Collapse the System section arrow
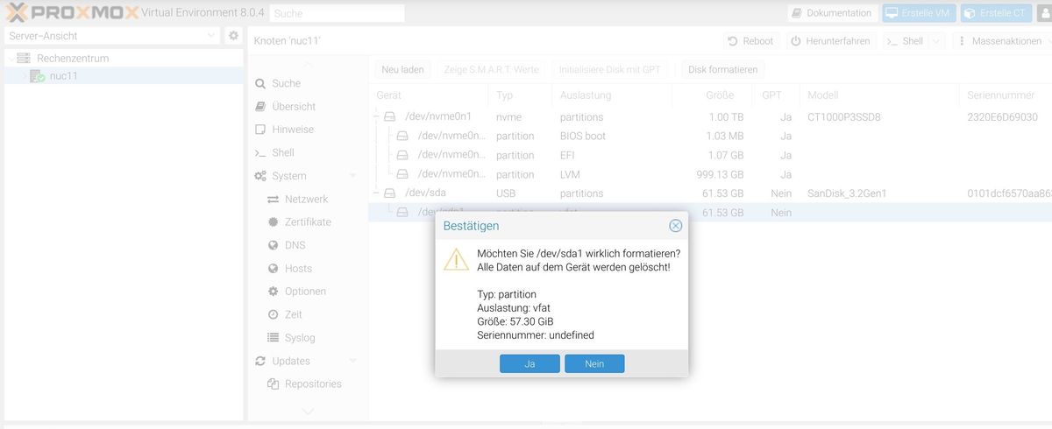 coord(352,176)
